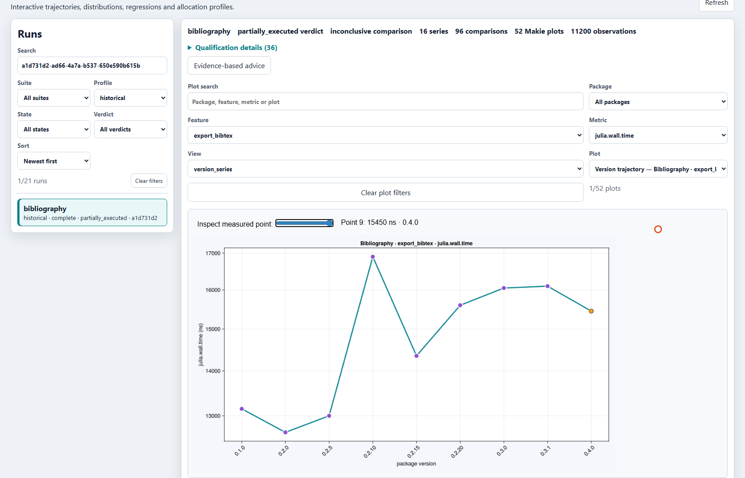Click the data point at version 0.1.0

[x=242, y=409]
